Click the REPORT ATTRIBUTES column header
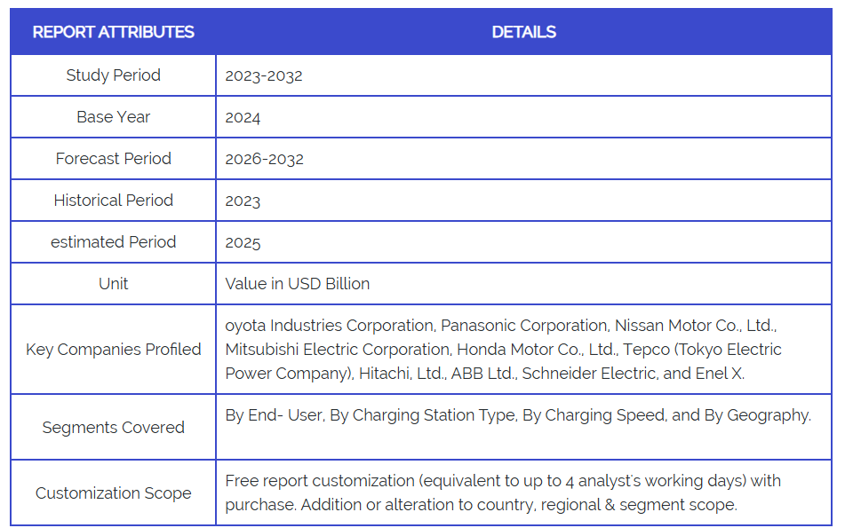 tap(113, 32)
